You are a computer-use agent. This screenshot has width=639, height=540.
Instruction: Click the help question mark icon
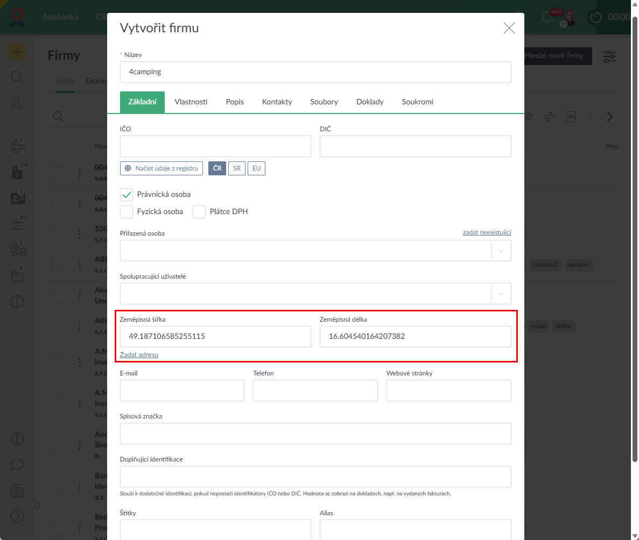point(17,517)
